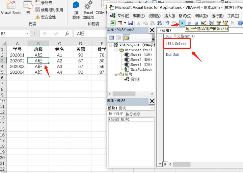Screen dimensions: 243x173
Task: Click cell containing 学号
Action: 17,49
